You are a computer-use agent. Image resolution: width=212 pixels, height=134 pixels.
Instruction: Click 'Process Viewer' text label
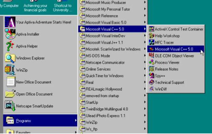pyautogui.click(x=167, y=63)
